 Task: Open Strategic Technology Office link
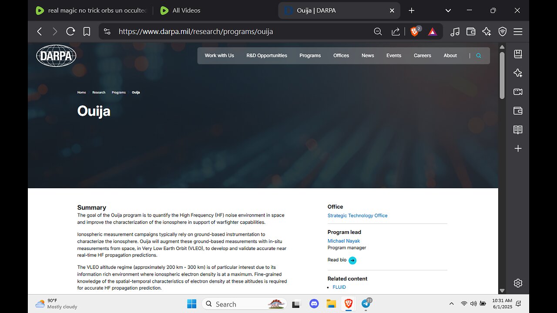[357, 216]
